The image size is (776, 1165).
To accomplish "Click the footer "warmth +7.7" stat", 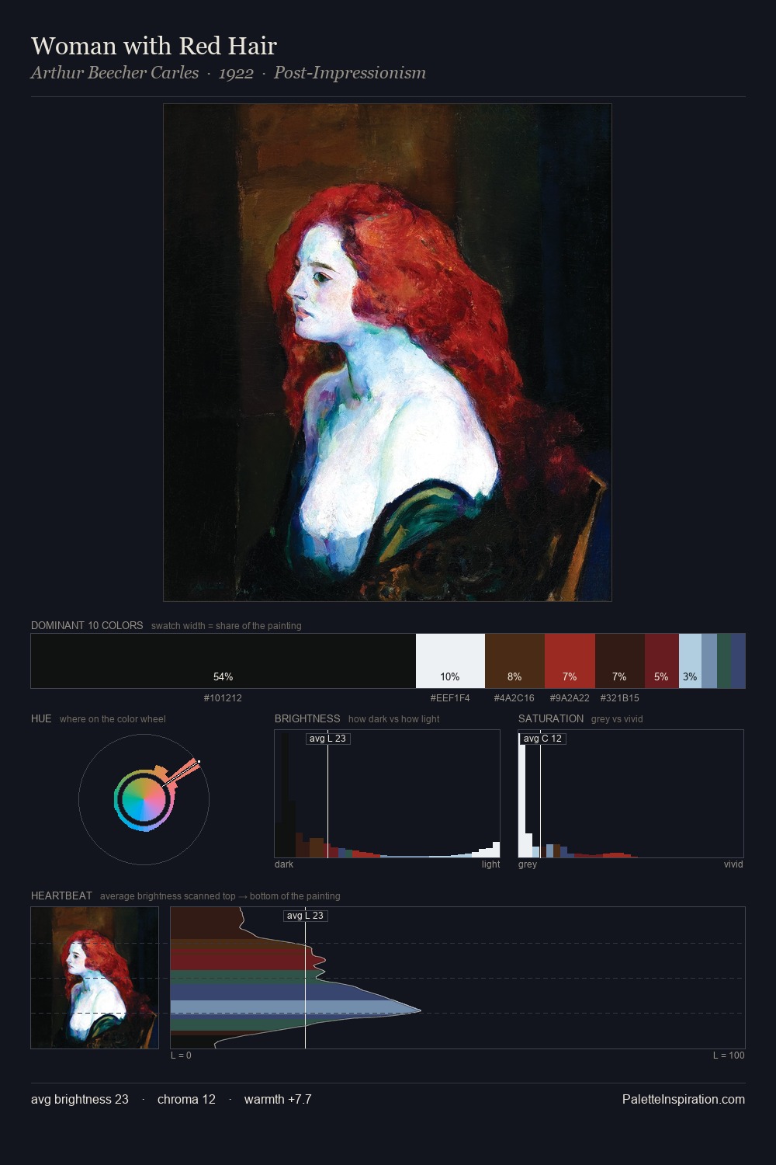I will pyautogui.click(x=278, y=1099).
